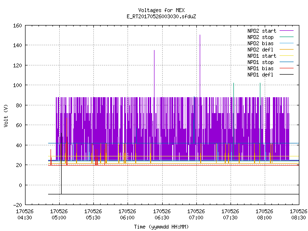Click the red NPD1 bias legend line
The width and height of the screenshot is (308, 231).
pos(286,68)
